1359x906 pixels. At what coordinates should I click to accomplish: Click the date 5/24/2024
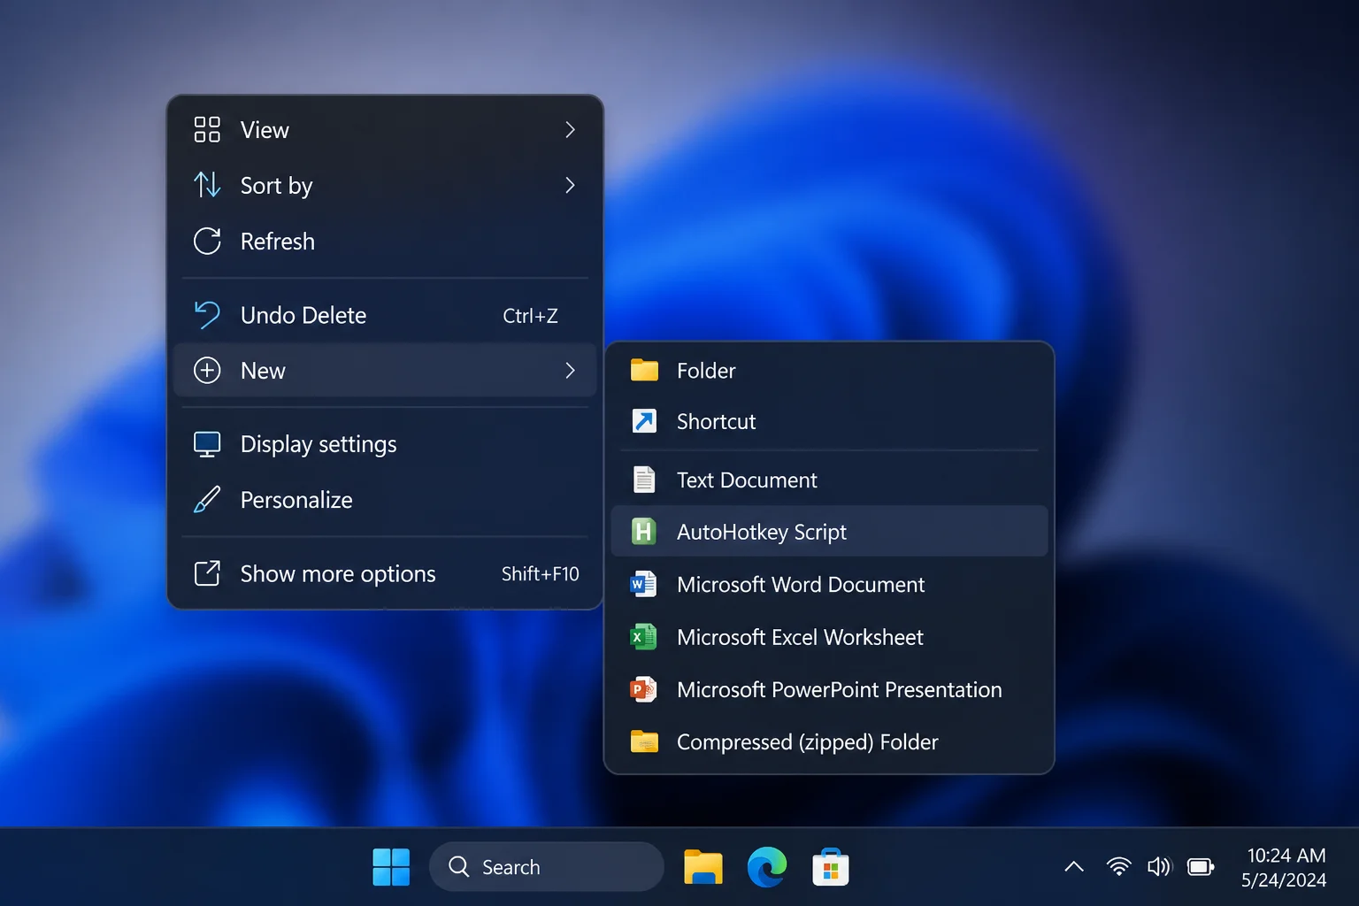coord(1284,879)
